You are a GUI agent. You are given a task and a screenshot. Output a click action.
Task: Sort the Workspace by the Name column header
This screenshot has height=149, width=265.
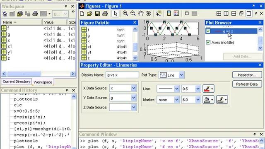22,22
